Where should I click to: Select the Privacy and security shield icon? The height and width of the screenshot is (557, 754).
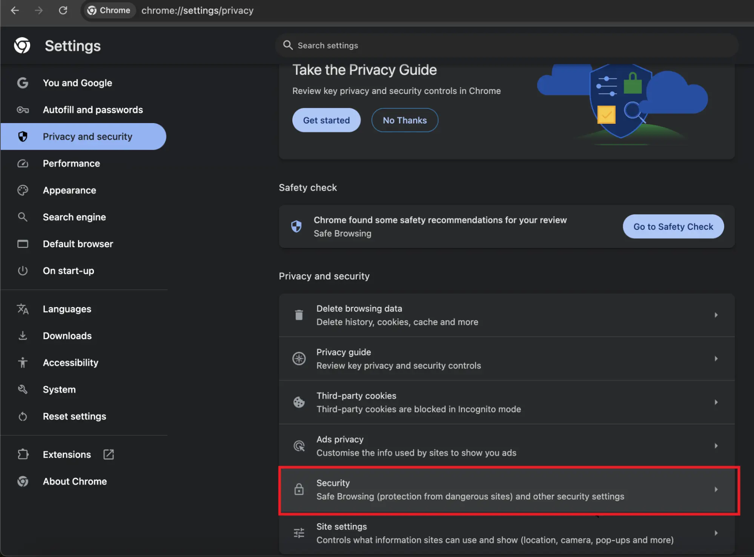(23, 137)
